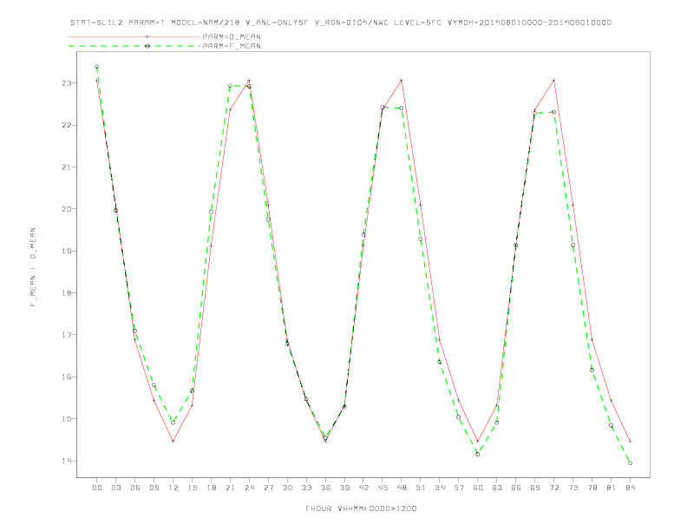Click the PARM=O_MEAN legend label
This screenshot has width=687, height=531.
click(x=232, y=36)
